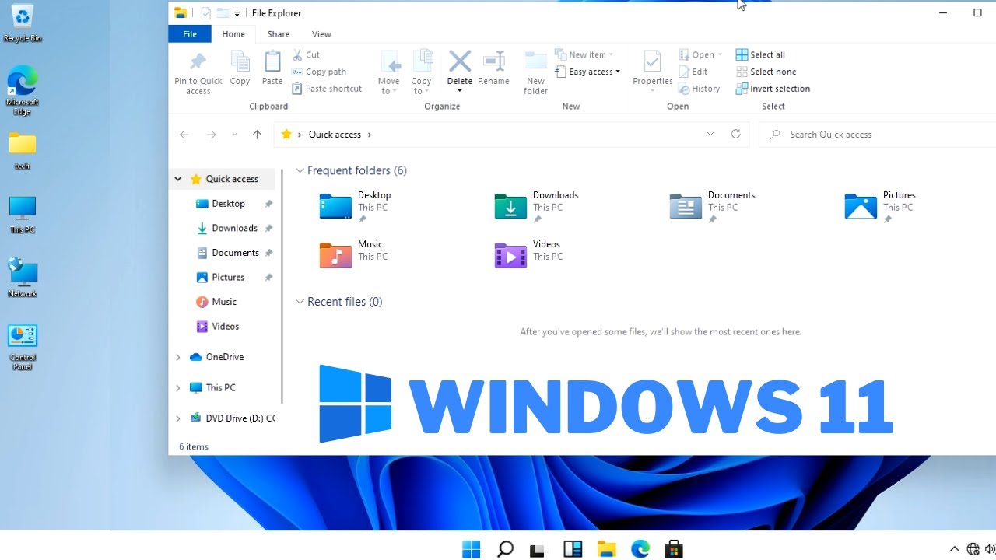Click the Rename ribbon icon

[x=493, y=68]
